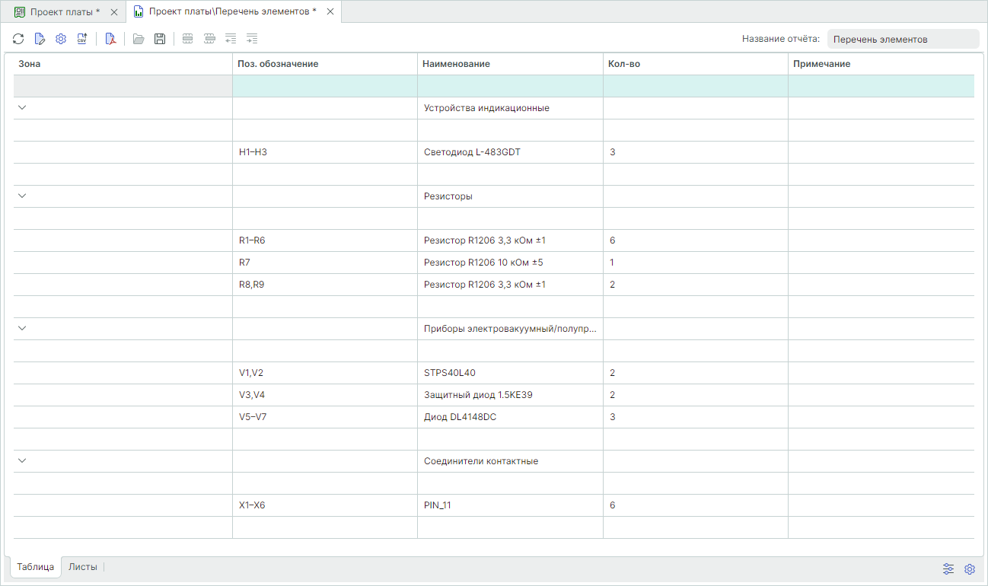Click the increase indent icon
988x586 pixels.
coord(252,39)
